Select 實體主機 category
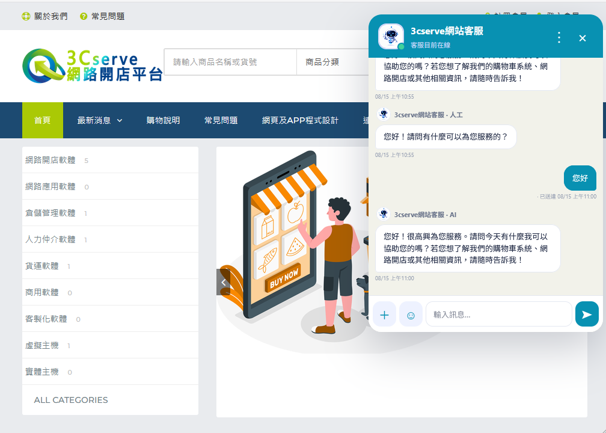This screenshot has width=606, height=433. [x=110, y=372]
